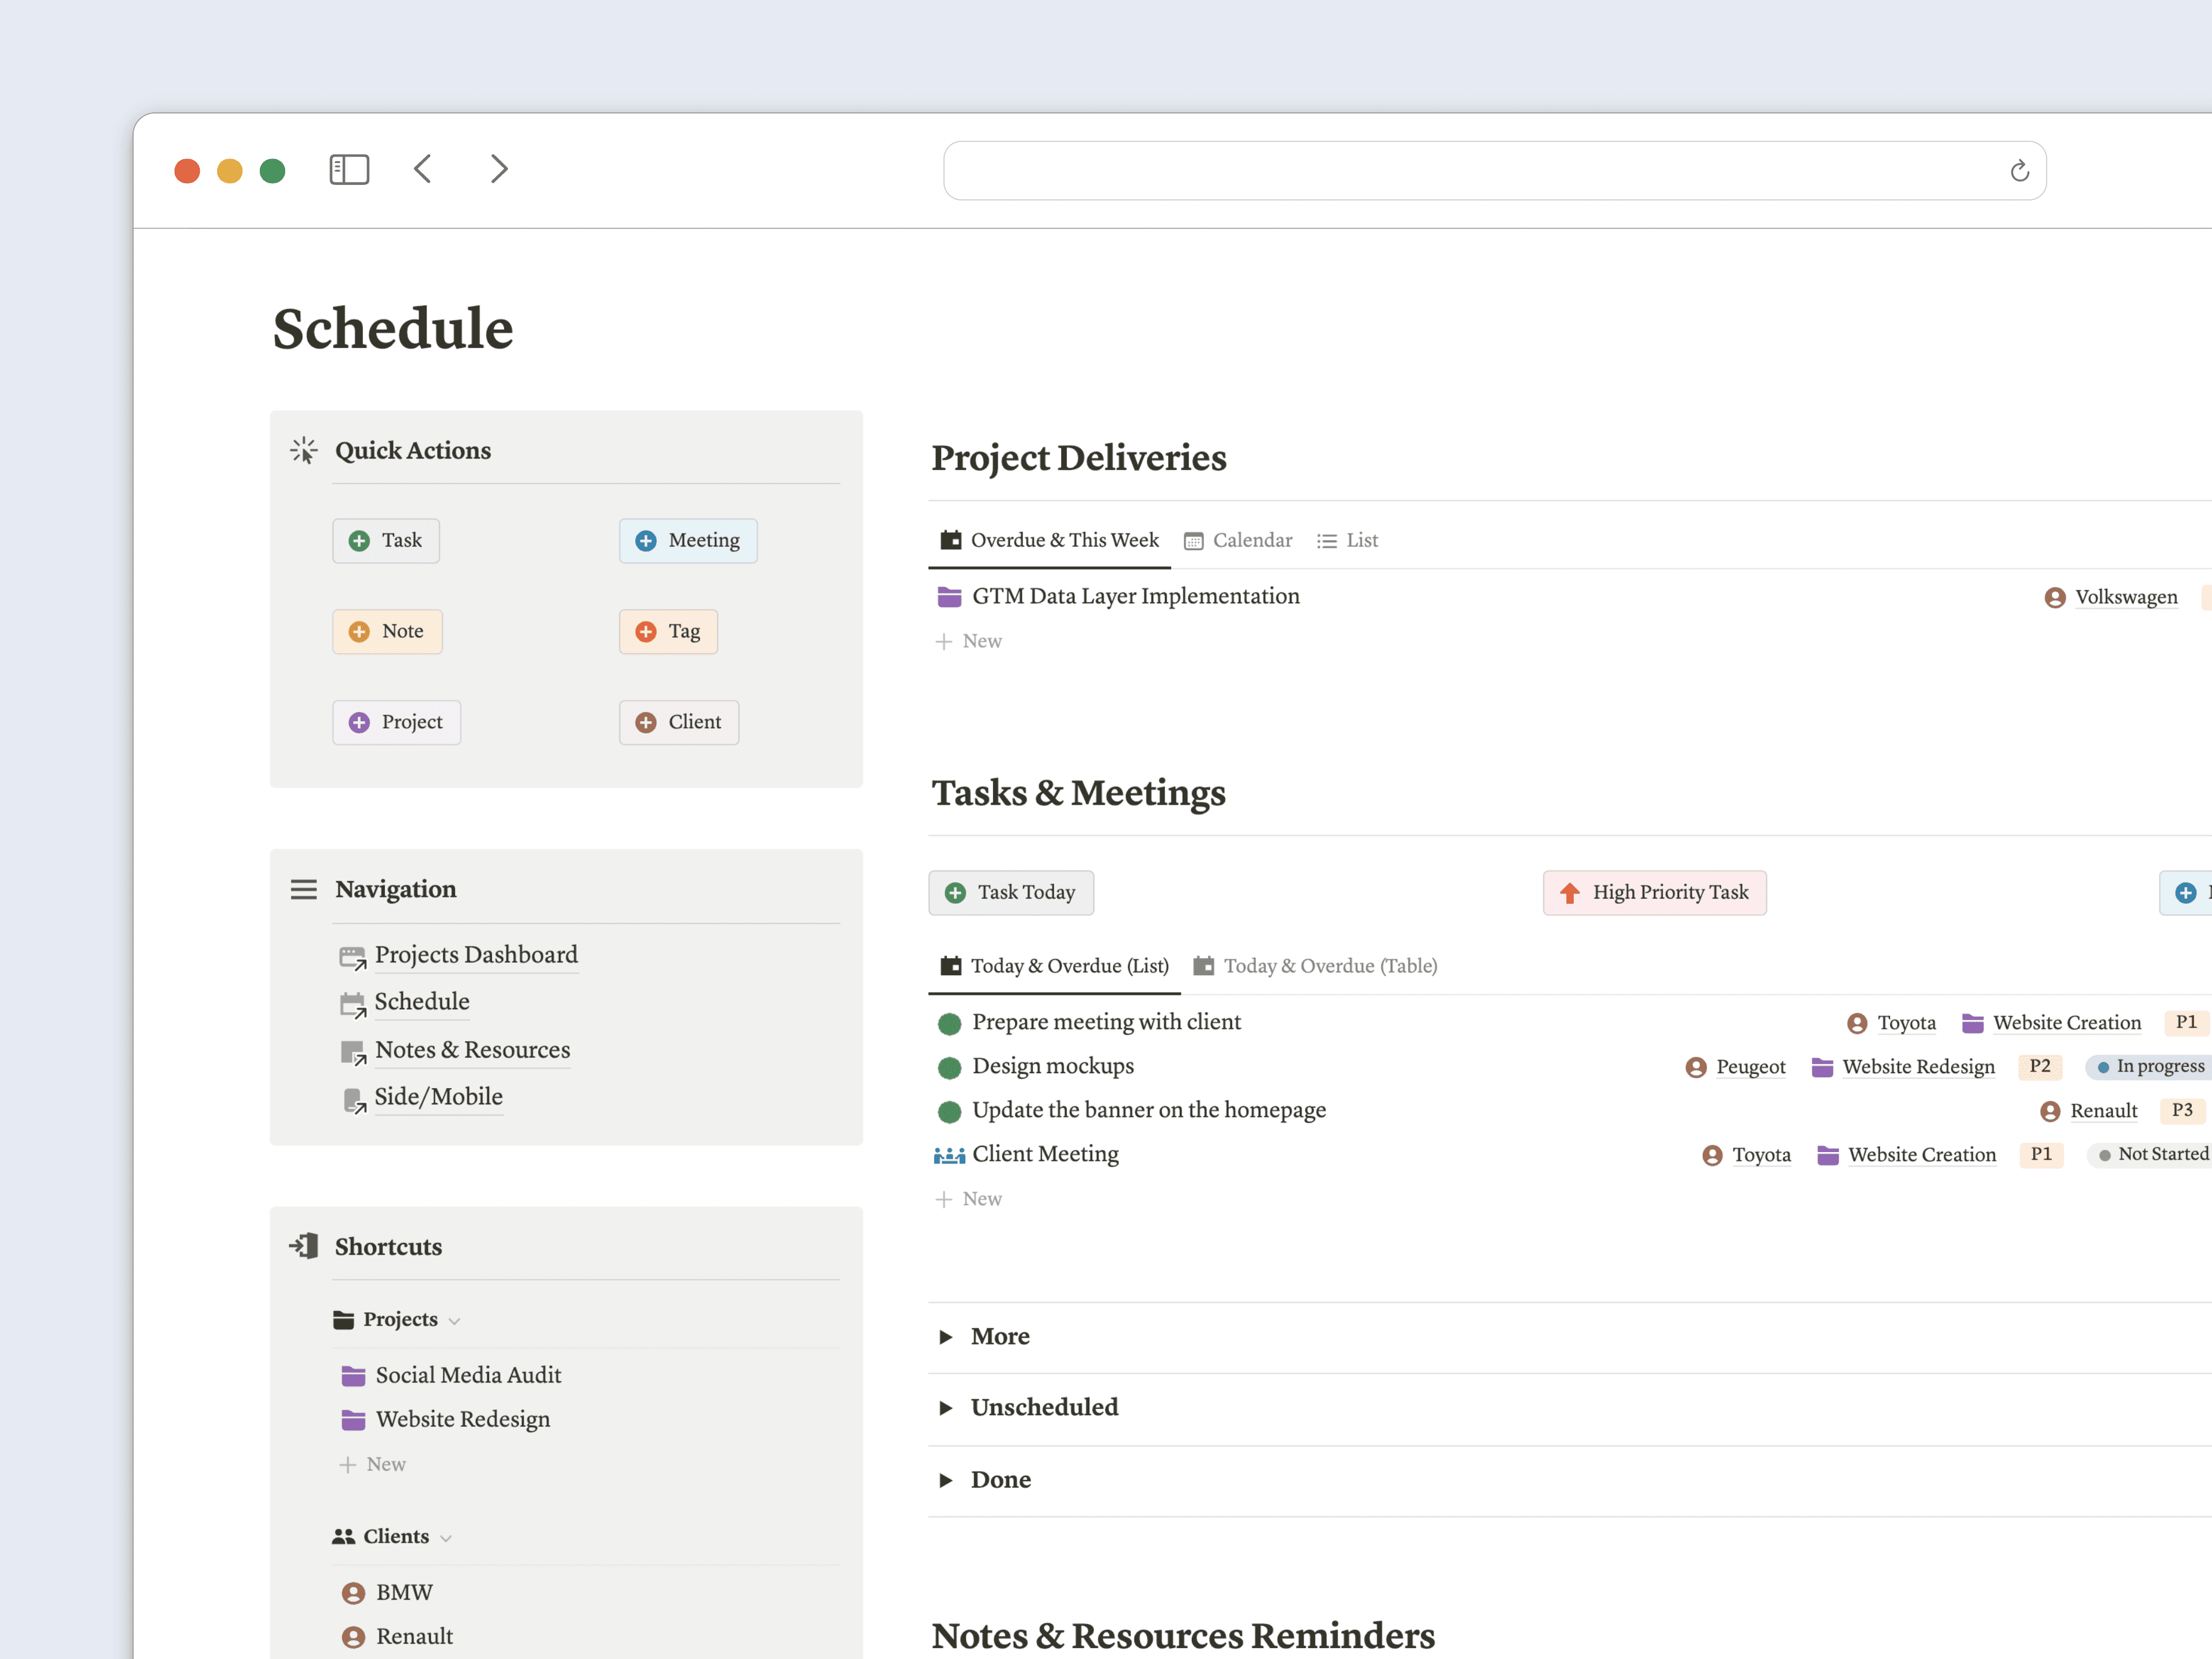Click the person icon next to Volkswagen
This screenshot has width=2212, height=1659.
[x=2055, y=596]
